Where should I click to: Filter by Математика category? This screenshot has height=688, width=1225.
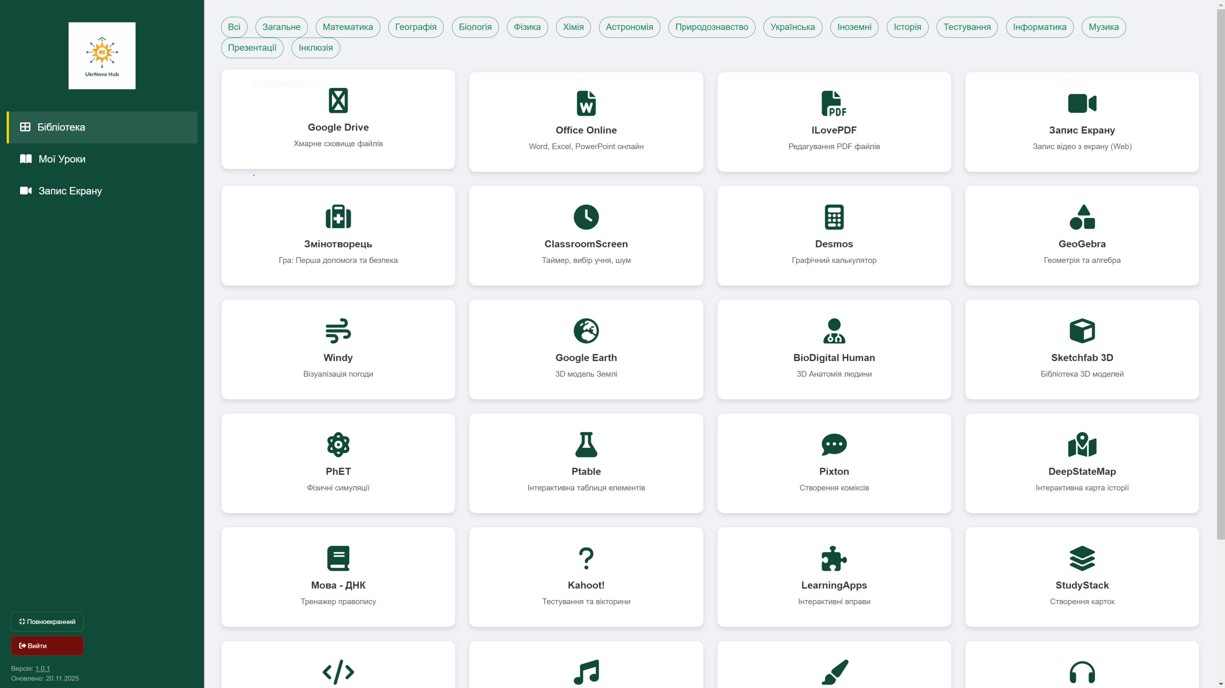coord(347,27)
